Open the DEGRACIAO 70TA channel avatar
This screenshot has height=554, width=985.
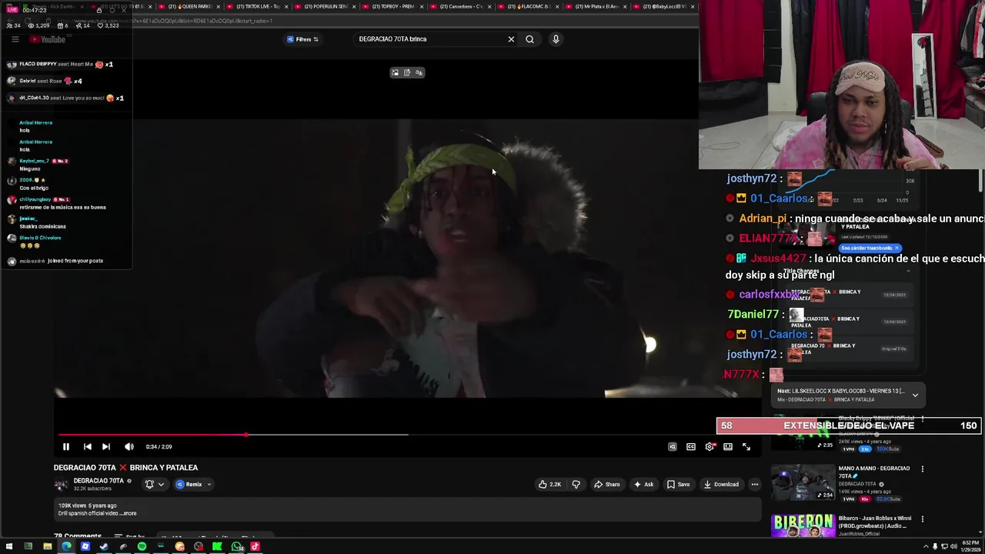[x=61, y=485]
